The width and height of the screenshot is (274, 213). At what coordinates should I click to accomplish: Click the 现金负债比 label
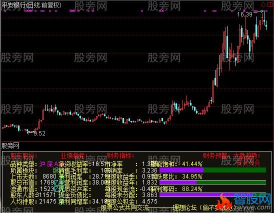tap(75, 195)
